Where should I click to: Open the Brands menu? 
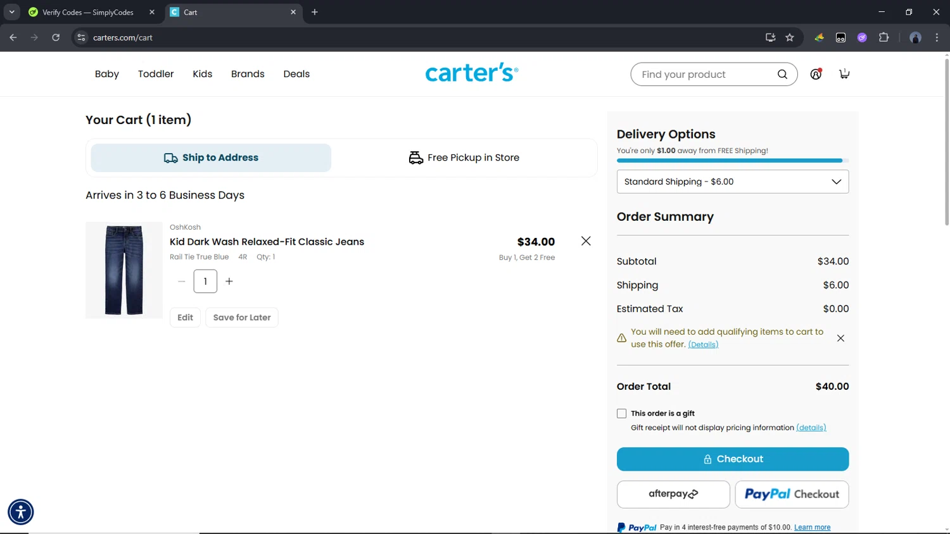[x=248, y=74]
